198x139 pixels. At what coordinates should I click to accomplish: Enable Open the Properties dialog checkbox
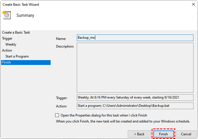point(57,115)
